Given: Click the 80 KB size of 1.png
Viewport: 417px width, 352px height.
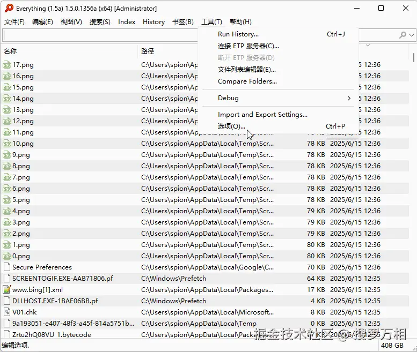Looking at the screenshot, I should pos(316,245).
